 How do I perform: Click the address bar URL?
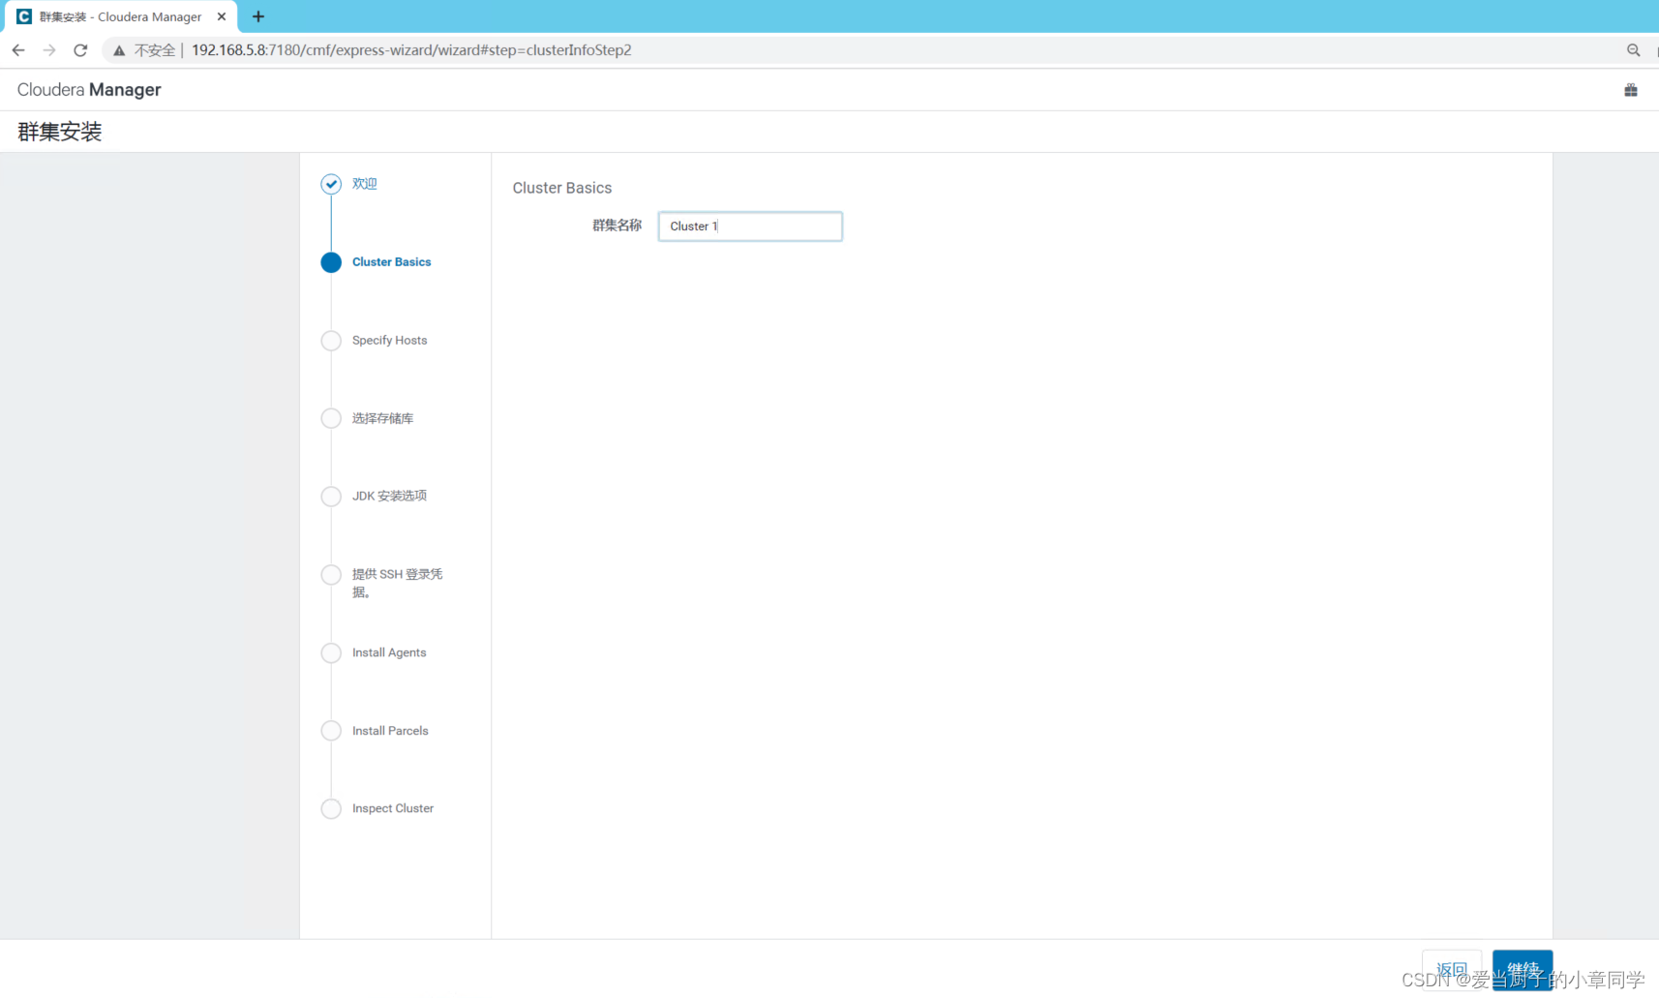point(411,50)
